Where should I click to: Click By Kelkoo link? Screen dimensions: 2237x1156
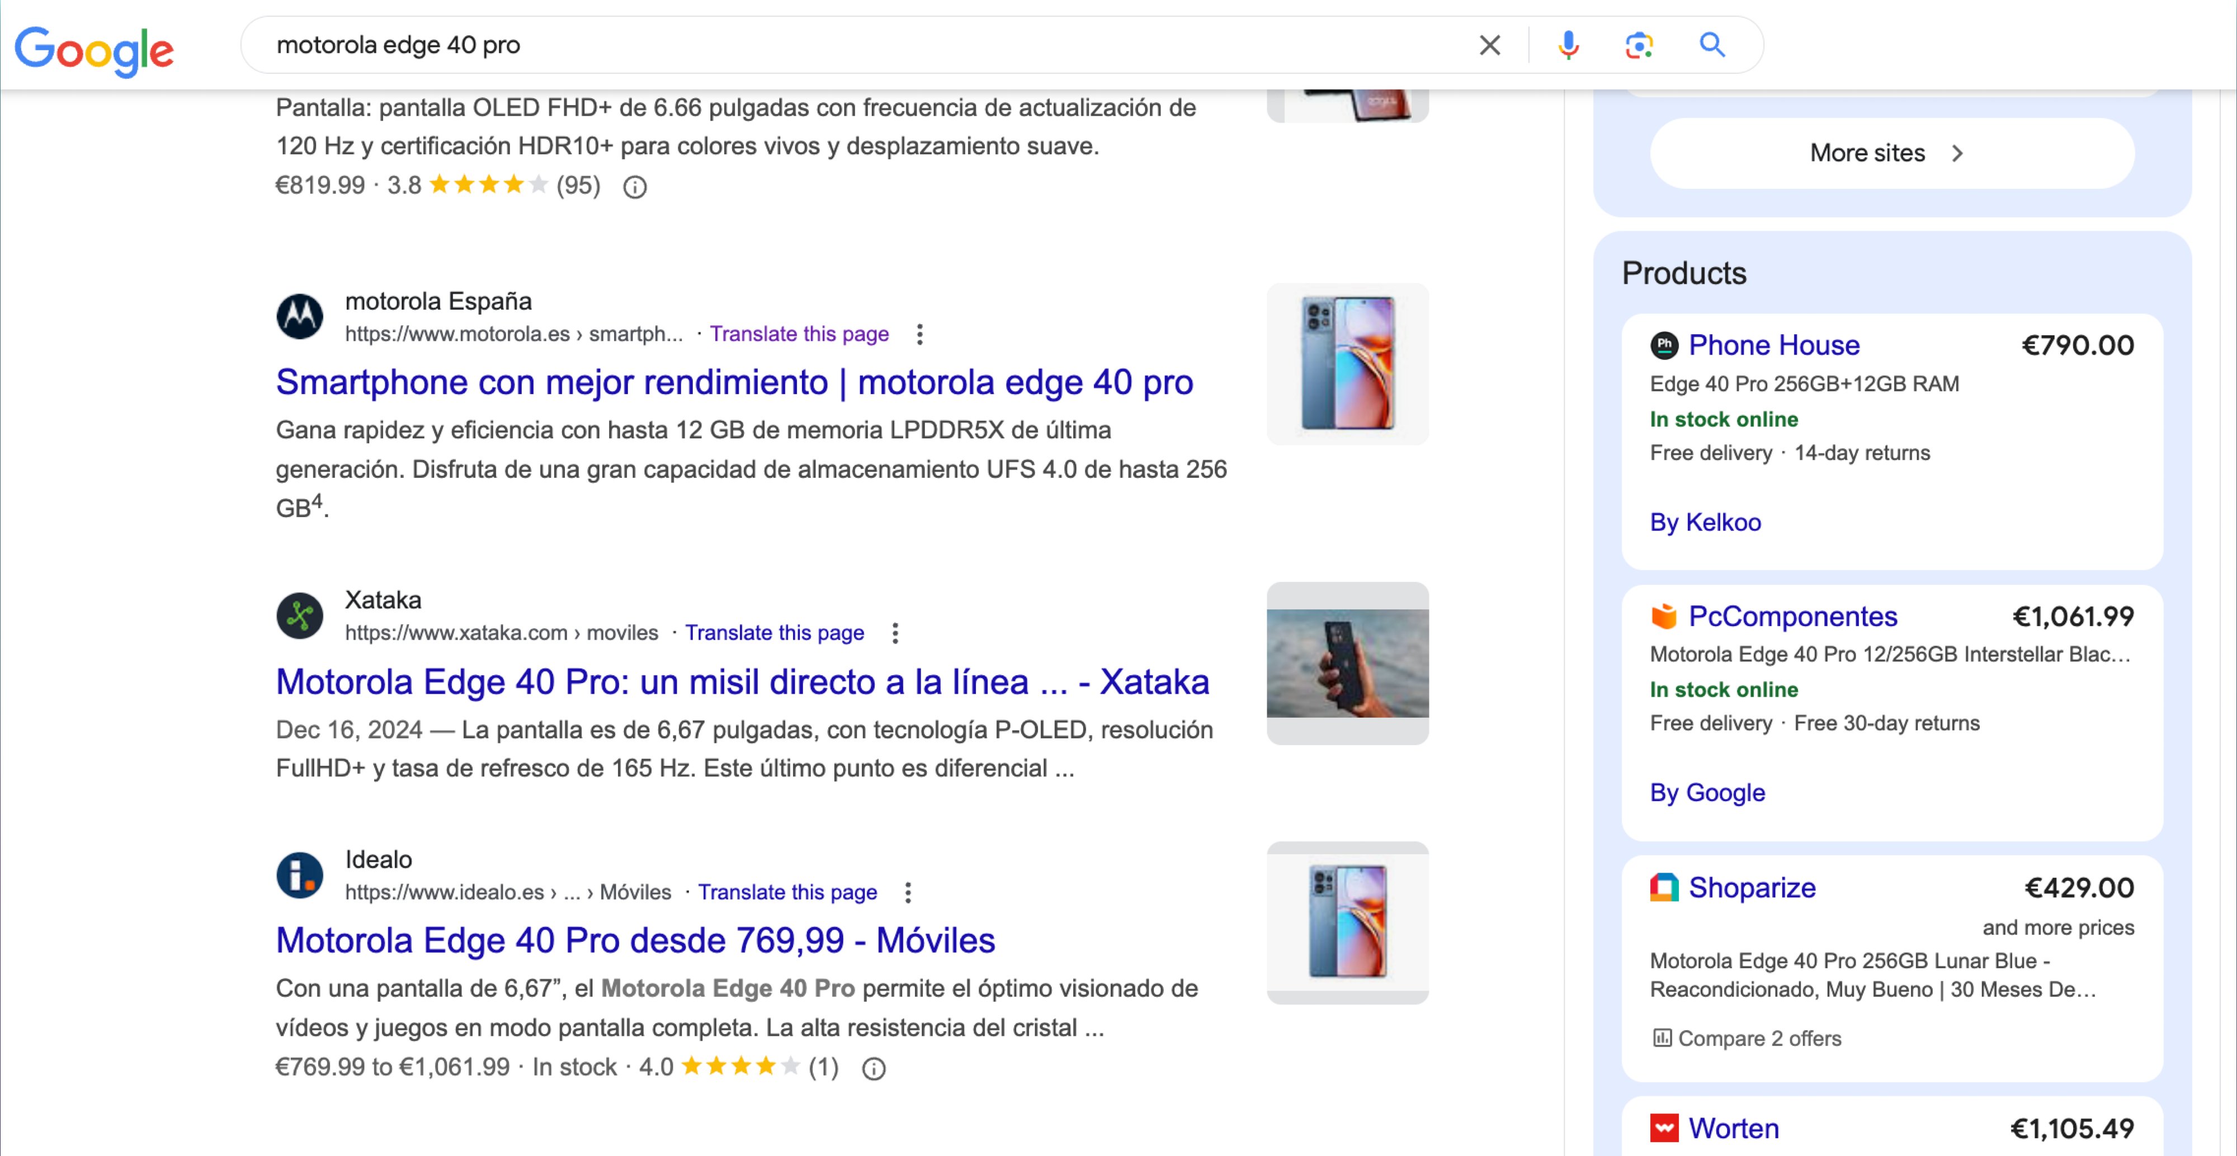coord(1705,523)
